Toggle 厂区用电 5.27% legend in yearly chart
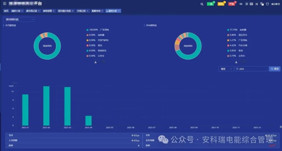This screenshot has height=151, width=282. 237,40
